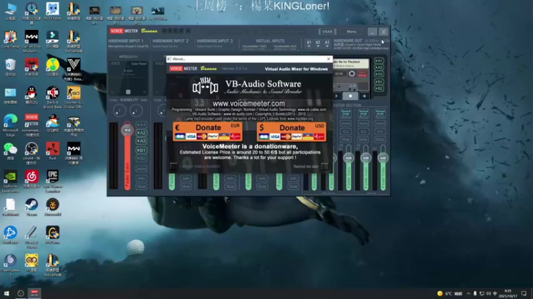Open the YY voice raccoon shortcut

[31, 263]
